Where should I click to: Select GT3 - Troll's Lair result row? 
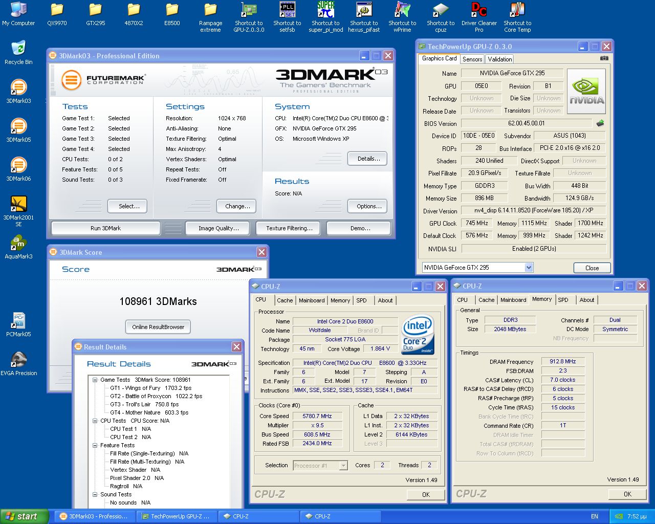144,404
